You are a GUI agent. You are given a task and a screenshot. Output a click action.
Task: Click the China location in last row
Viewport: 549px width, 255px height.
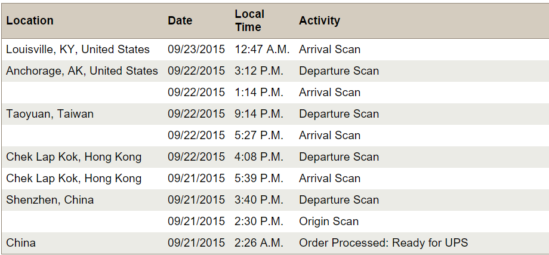(21, 243)
